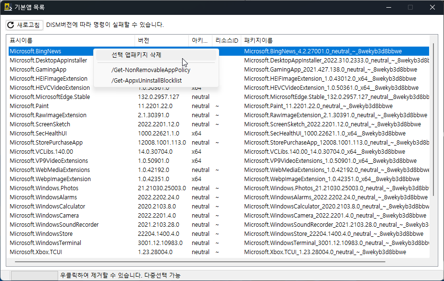The width and height of the screenshot is (444, 281).
Task: Click version 11.2201.22.0 cell
Action: click(155, 106)
